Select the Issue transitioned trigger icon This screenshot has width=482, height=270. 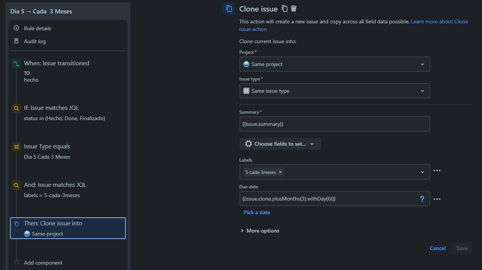point(16,64)
